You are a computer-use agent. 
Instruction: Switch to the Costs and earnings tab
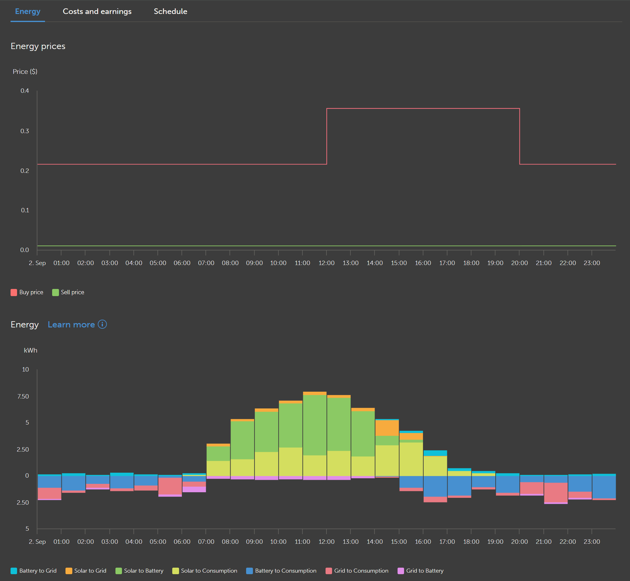click(97, 11)
